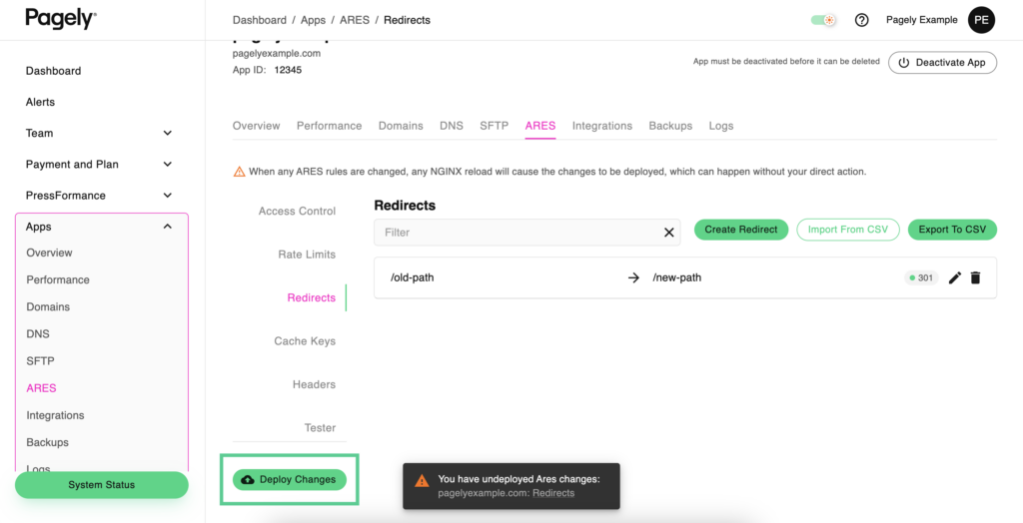Edit the /old-path redirect with pencil icon

955,277
